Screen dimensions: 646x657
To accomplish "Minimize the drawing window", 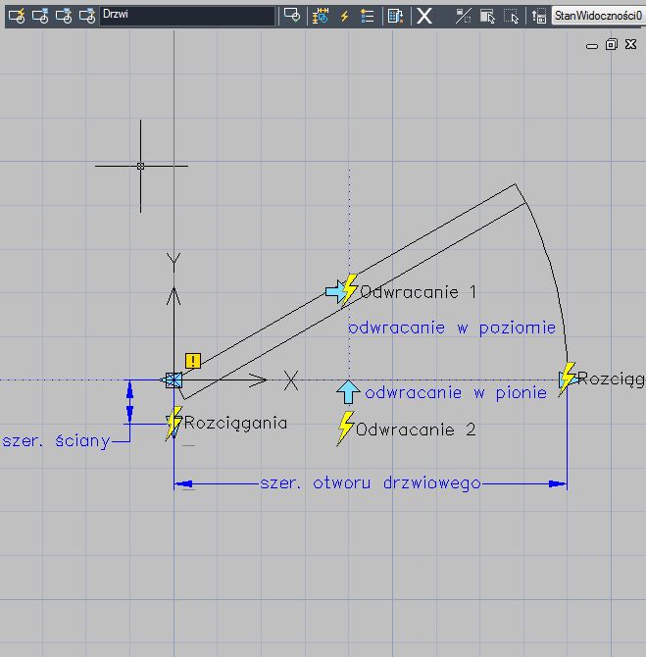I will click(x=591, y=45).
